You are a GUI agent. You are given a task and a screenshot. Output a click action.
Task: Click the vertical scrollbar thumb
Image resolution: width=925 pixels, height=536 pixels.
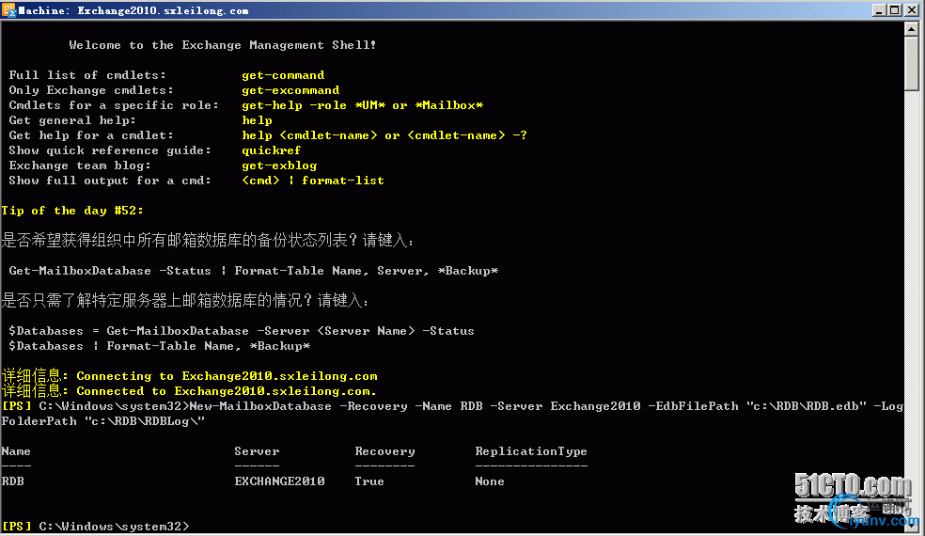[912, 63]
